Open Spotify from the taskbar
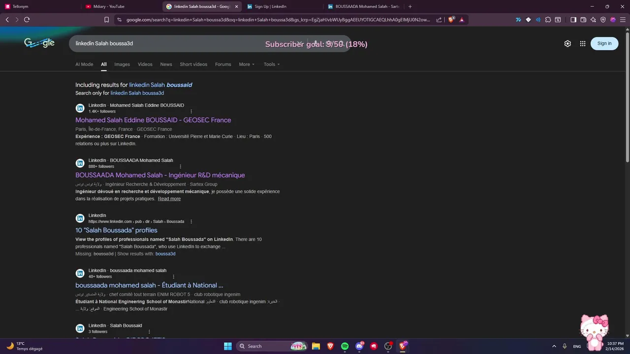 click(x=345, y=346)
